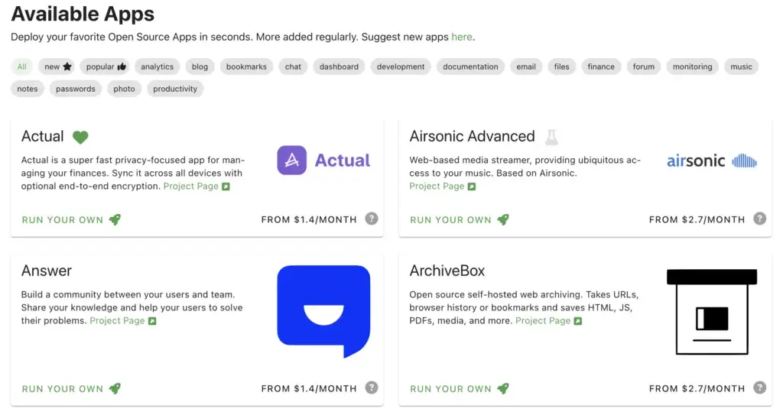Click the blue Answer app logo
Viewport: 783px width, 409px height.
point(323,310)
